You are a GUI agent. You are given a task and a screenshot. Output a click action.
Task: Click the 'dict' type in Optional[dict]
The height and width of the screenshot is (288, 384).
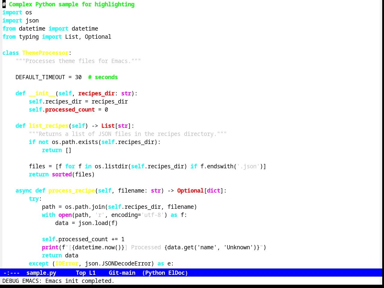[x=214, y=190]
